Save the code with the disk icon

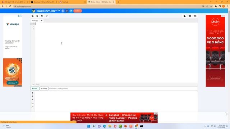[x=37, y=16]
